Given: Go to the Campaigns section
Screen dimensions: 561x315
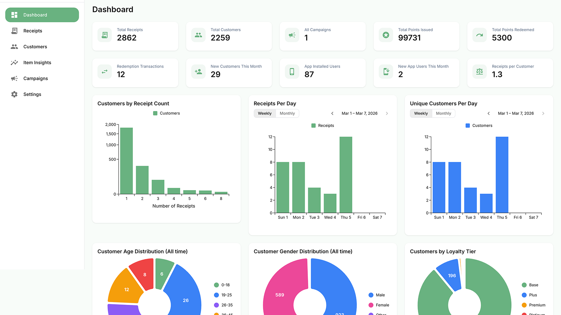Looking at the screenshot, I should (x=42, y=78).
